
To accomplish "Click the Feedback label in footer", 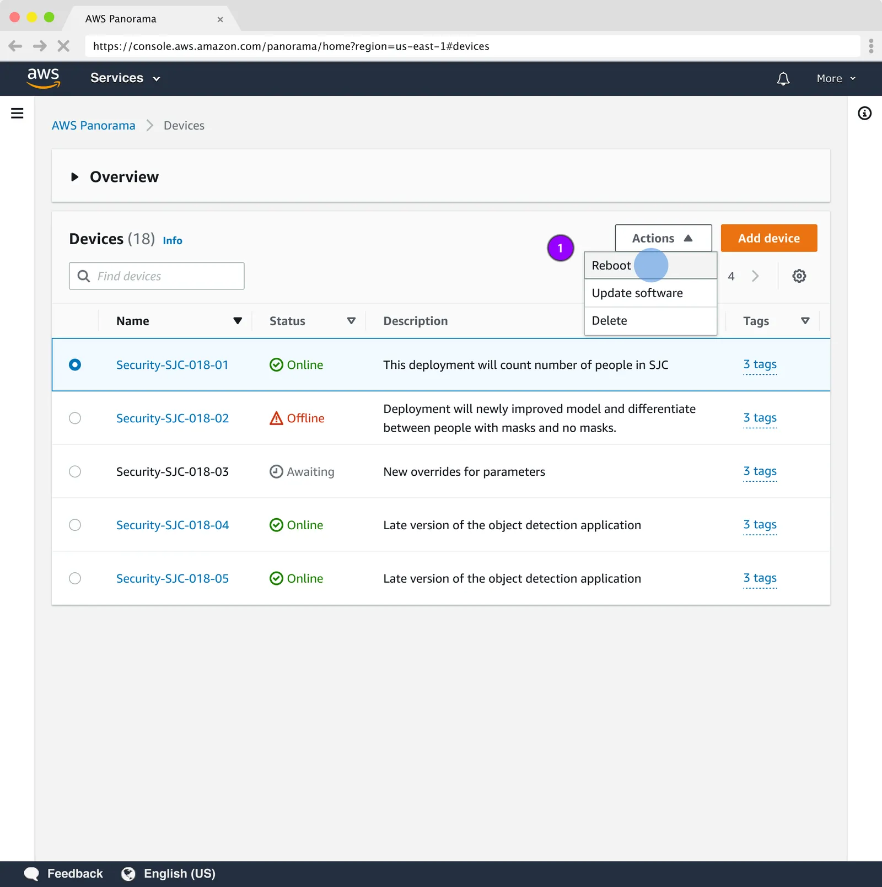I will (75, 874).
